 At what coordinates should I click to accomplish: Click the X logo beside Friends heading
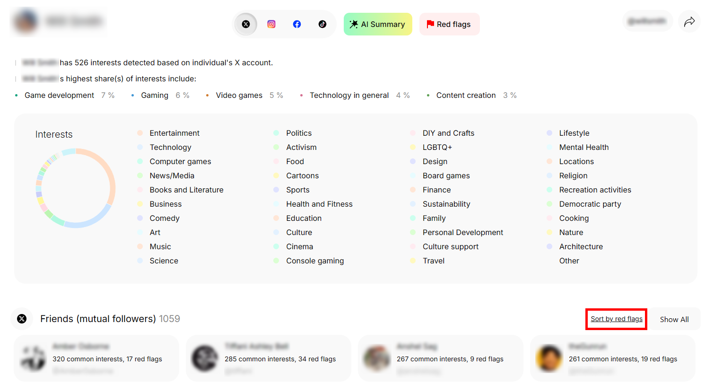point(22,319)
